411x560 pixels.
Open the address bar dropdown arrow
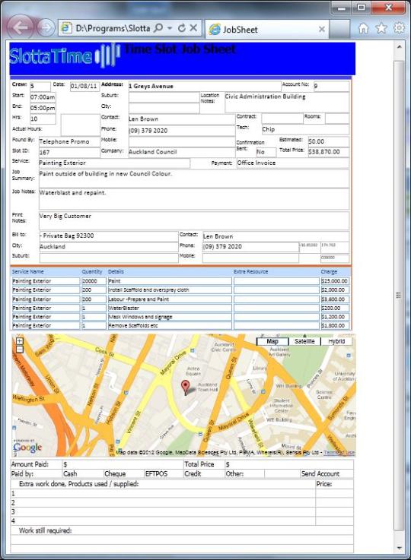pos(170,28)
